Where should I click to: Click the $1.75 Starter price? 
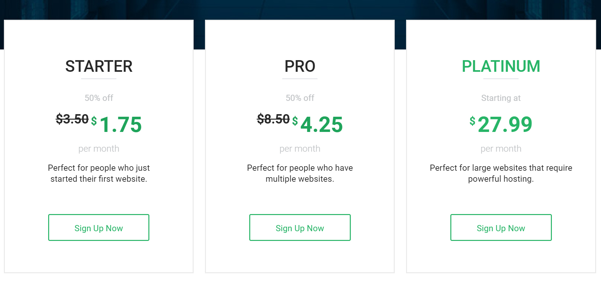pyautogui.click(x=120, y=124)
